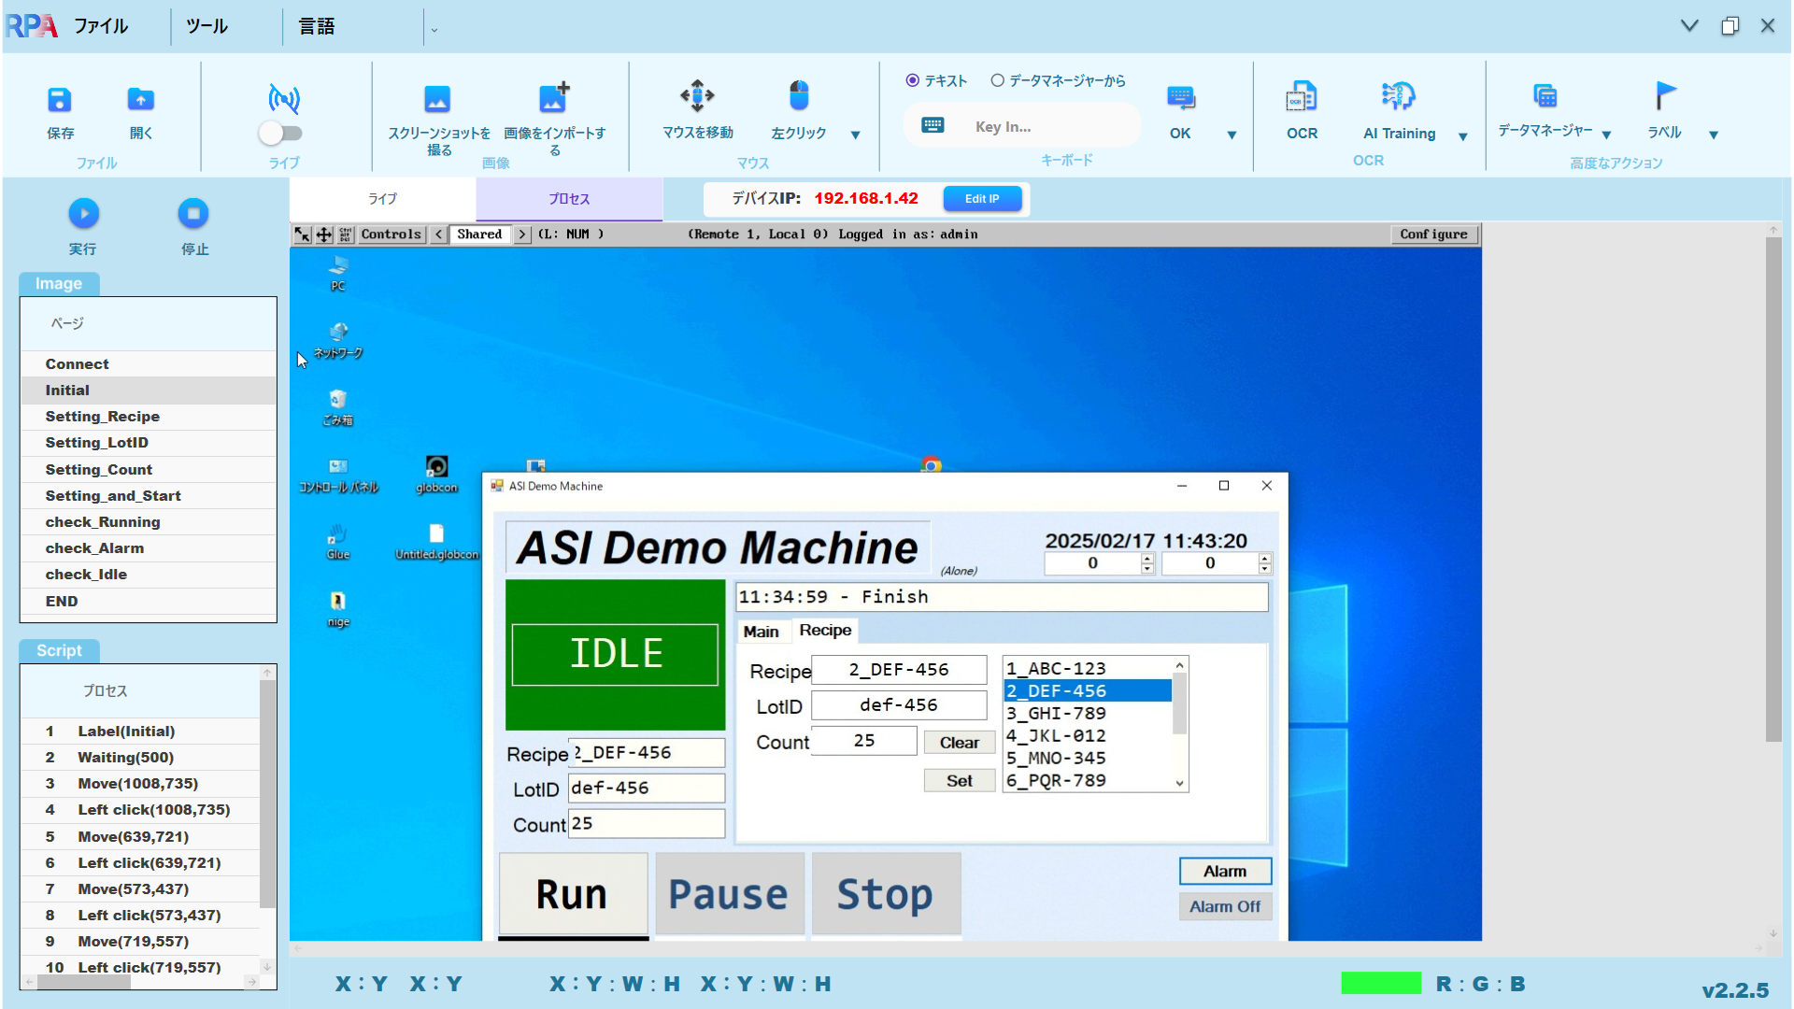Viewport: 1794px width, 1009px height.
Task: Click the Controls button in remote viewer bar
Action: coord(391,234)
